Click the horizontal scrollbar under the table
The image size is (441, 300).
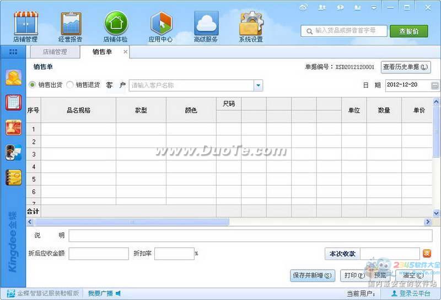tap(132, 222)
